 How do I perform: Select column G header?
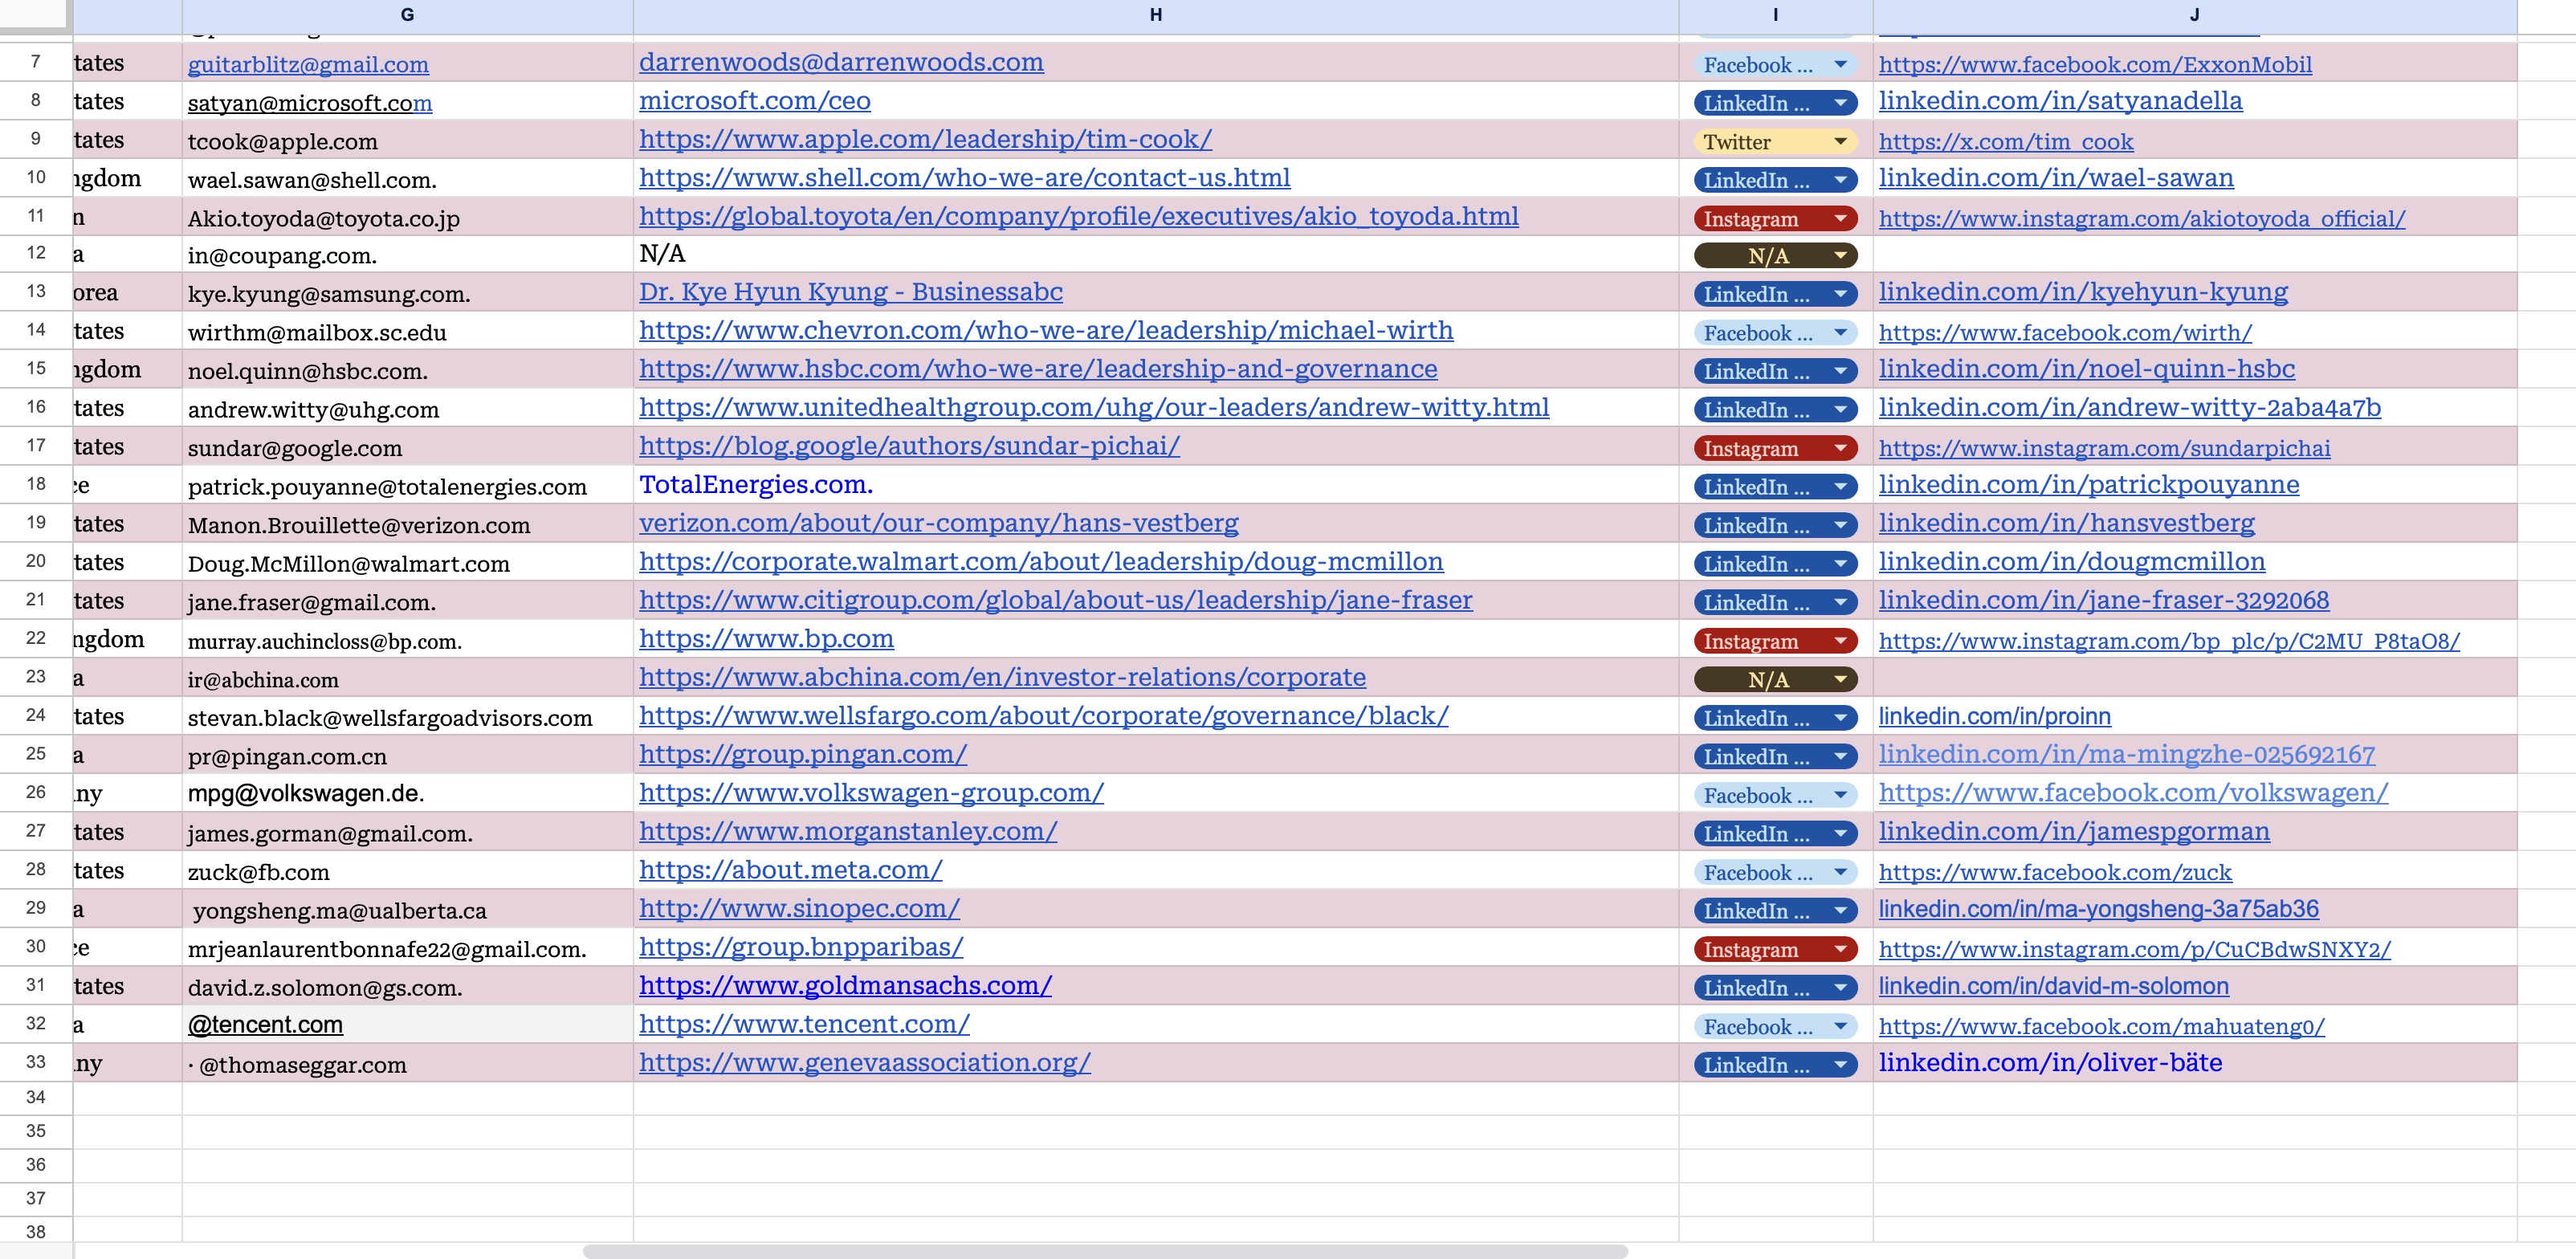click(x=407, y=14)
